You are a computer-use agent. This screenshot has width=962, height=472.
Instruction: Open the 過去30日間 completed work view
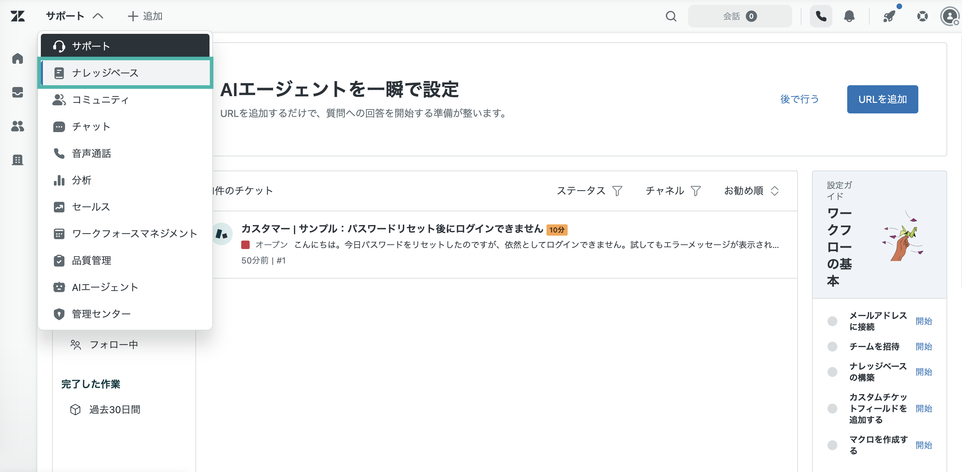(x=105, y=410)
